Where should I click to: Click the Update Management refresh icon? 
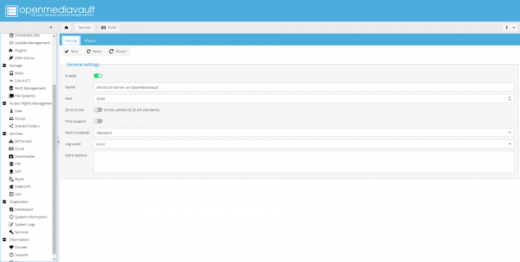[11, 43]
